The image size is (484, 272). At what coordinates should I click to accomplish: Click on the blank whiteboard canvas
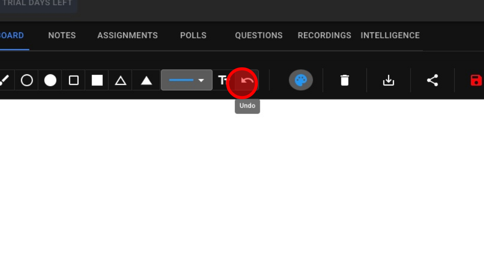(242, 193)
